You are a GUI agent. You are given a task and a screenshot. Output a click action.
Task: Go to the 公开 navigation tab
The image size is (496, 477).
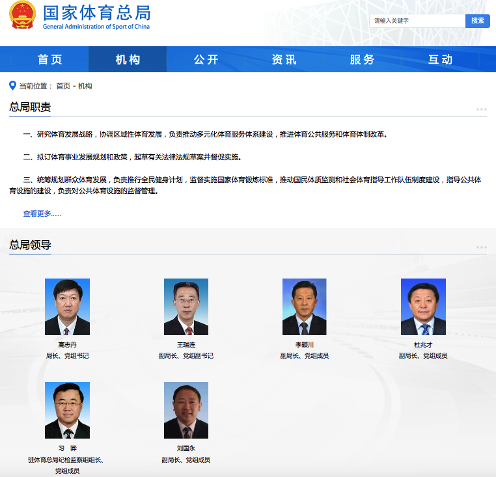[x=206, y=59]
